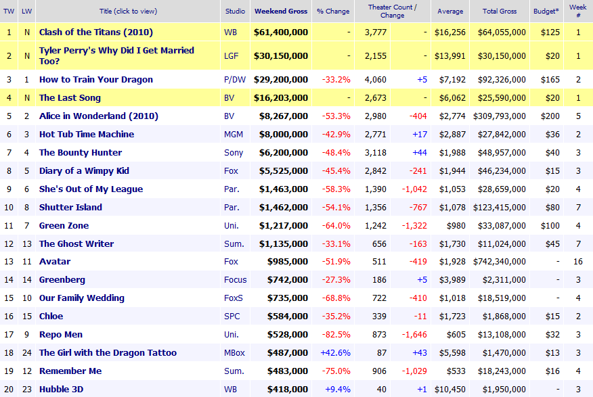View the Repo Men movie page
This screenshot has height=397, width=593.
pos(61,335)
